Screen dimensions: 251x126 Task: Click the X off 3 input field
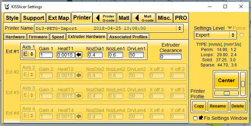(x=157, y=96)
